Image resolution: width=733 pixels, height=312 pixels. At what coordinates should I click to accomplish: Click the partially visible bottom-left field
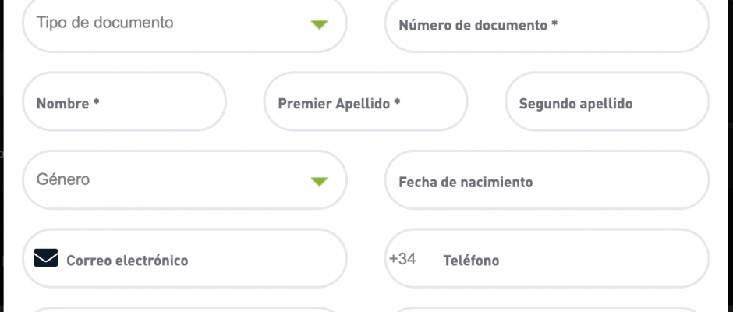(185, 310)
